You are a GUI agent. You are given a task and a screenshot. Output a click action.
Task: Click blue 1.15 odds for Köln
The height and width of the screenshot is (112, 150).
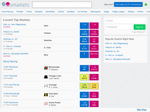pyautogui.click(x=84, y=26)
